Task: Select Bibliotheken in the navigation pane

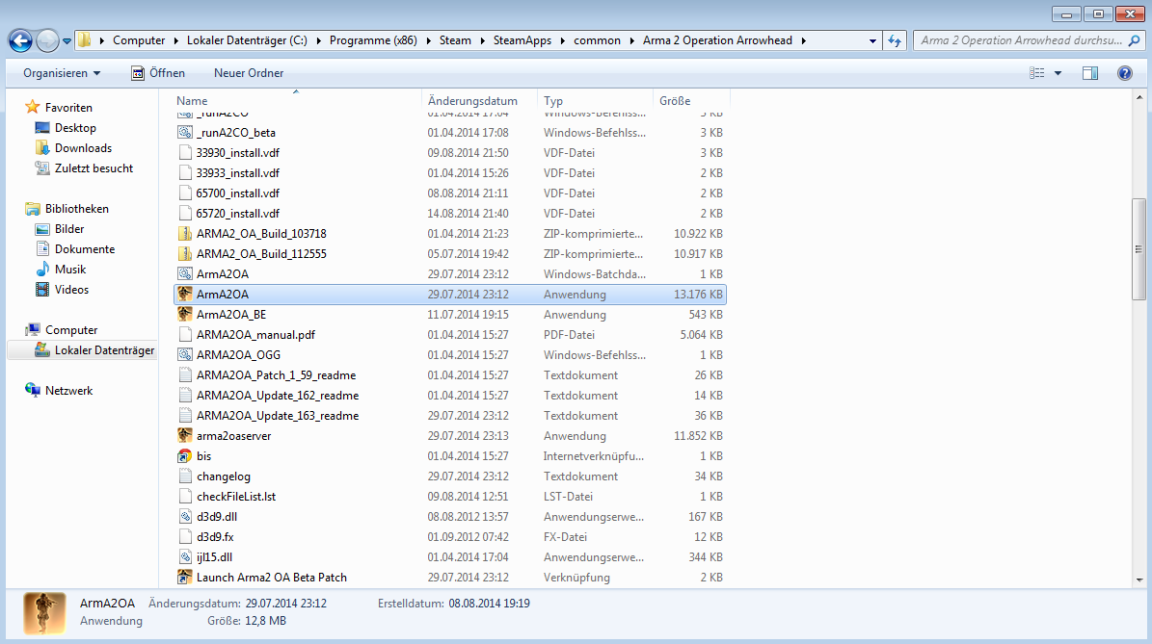Action: pos(76,208)
